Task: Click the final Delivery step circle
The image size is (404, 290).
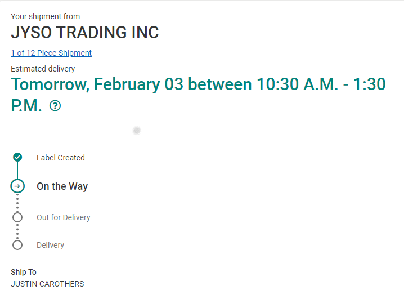Action: (x=17, y=245)
